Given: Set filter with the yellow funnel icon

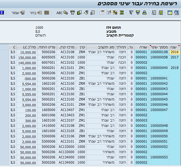Looking at the screenshot, I should [138, 12].
